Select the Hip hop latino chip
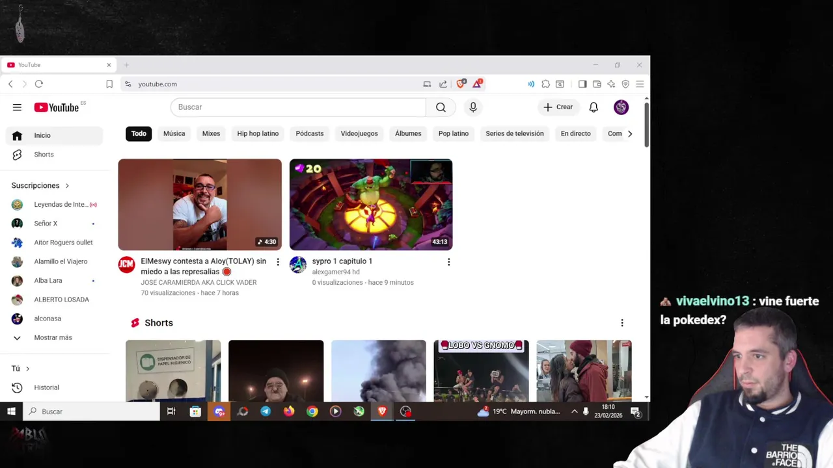The height and width of the screenshot is (468, 833). (258, 133)
